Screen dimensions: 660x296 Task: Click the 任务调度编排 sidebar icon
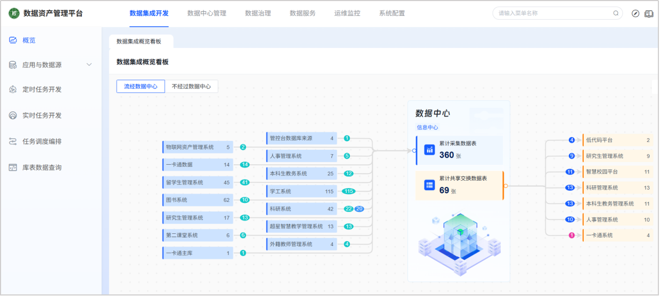coord(13,141)
